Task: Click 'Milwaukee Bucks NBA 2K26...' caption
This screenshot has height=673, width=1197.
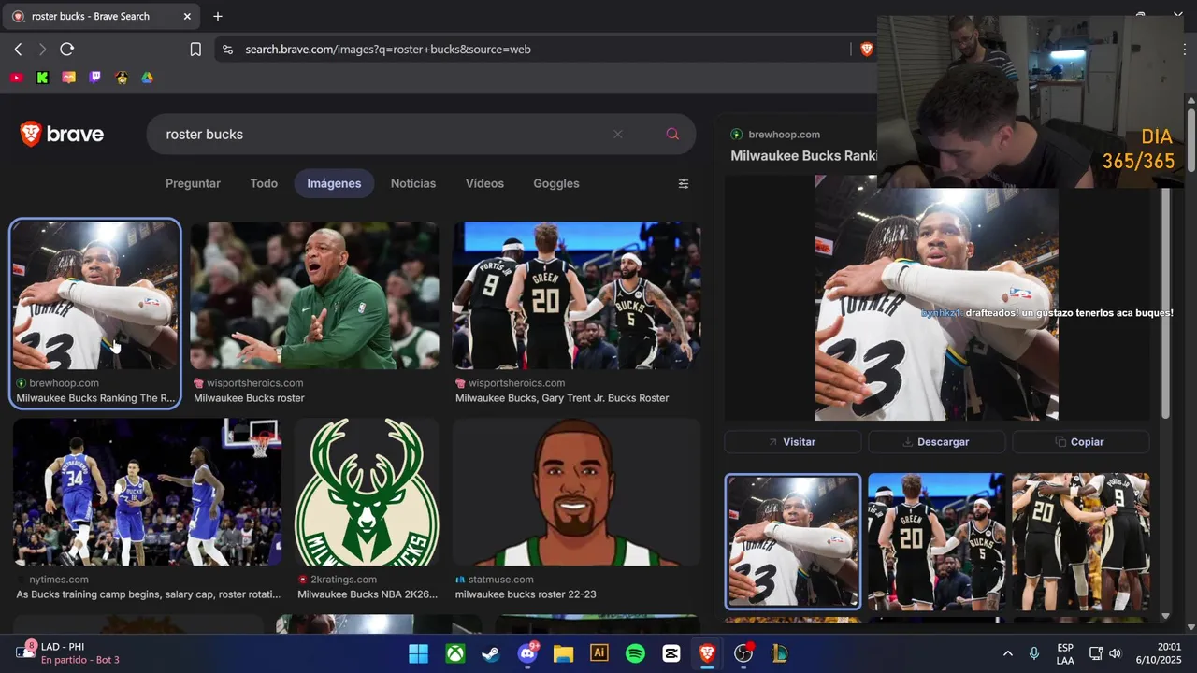Action: tap(368, 594)
